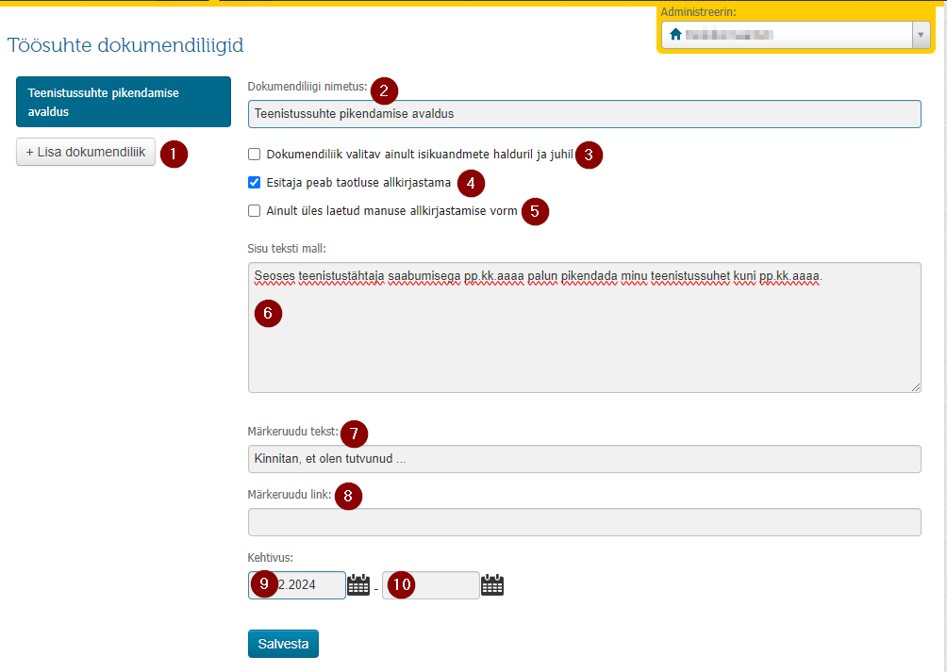
Task: Click the Märkeruudu tekst input field
Action: 584,459
